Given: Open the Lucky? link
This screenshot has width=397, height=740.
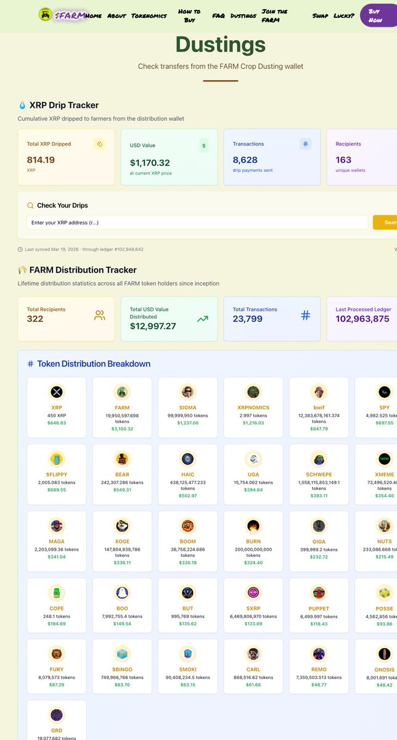Looking at the screenshot, I should [x=344, y=15].
